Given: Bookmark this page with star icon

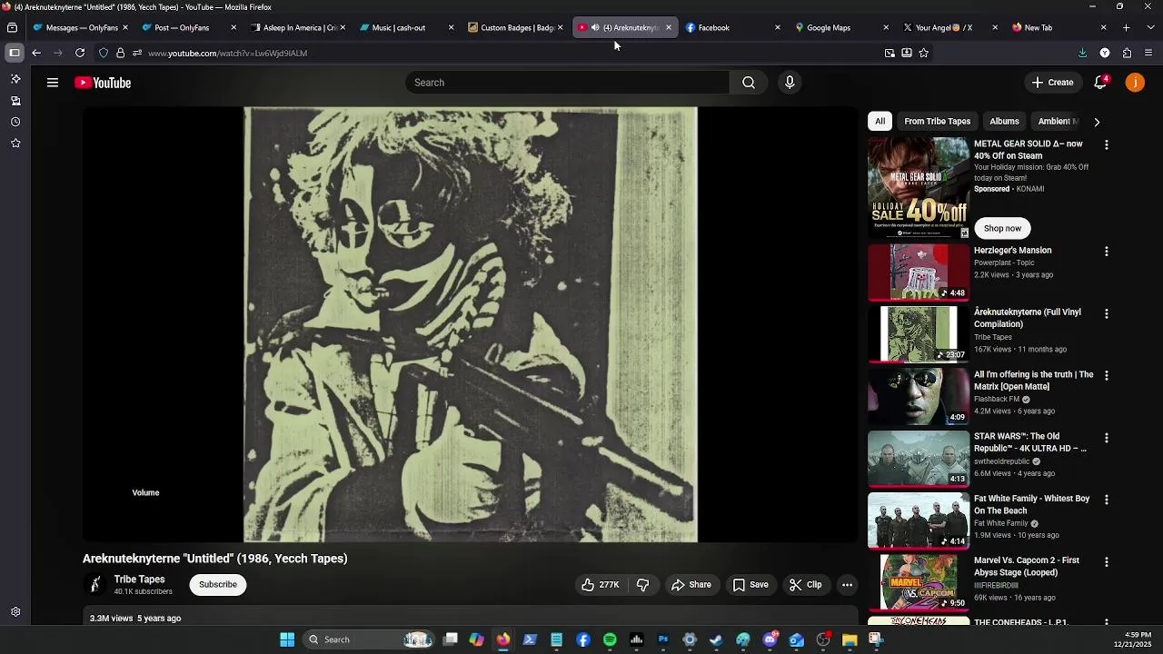Looking at the screenshot, I should 924,53.
